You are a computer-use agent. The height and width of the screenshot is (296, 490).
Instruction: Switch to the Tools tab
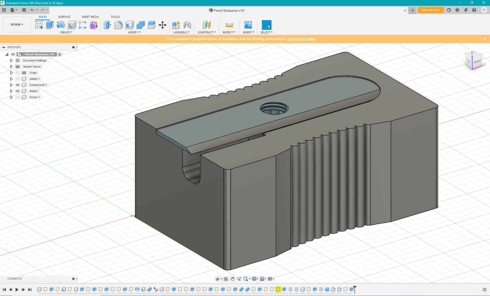[x=115, y=17]
